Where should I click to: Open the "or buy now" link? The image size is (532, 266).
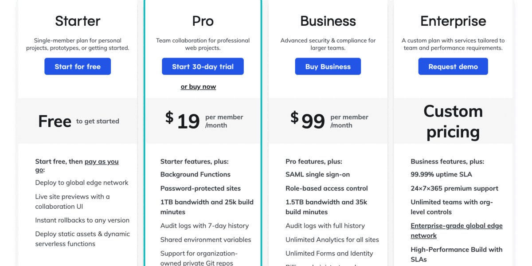[198, 86]
